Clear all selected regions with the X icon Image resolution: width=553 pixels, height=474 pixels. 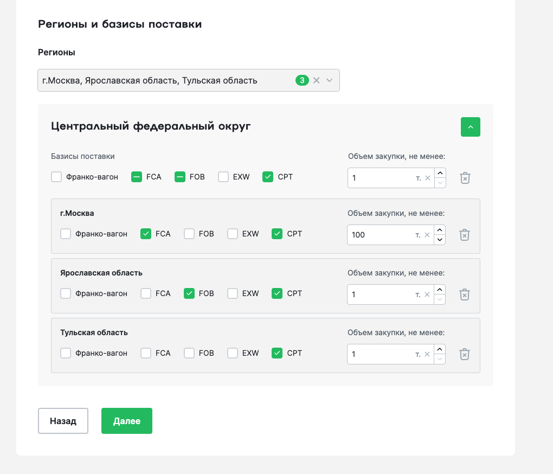click(317, 80)
